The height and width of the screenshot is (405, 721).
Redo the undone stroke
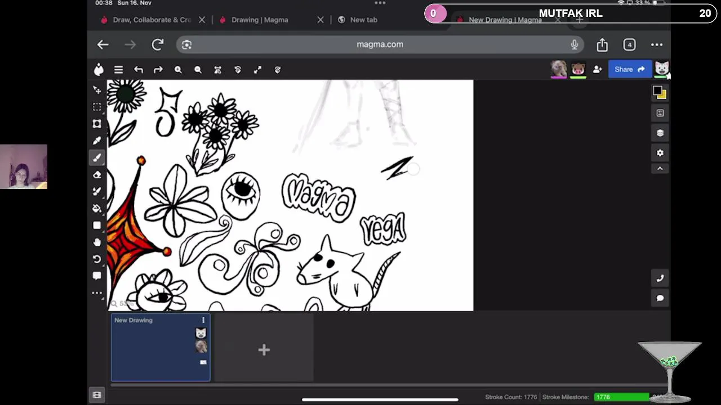tap(158, 70)
